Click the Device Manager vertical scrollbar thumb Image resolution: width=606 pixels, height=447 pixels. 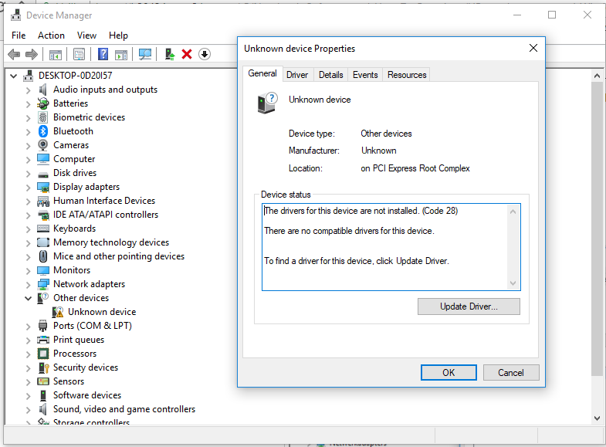(x=597, y=229)
